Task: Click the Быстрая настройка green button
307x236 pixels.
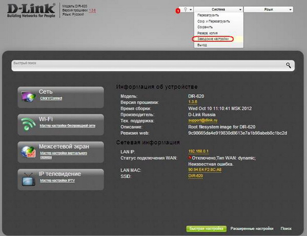Action: 207,228
